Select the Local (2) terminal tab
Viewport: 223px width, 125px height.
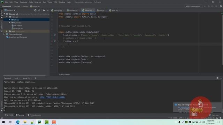point(26,78)
